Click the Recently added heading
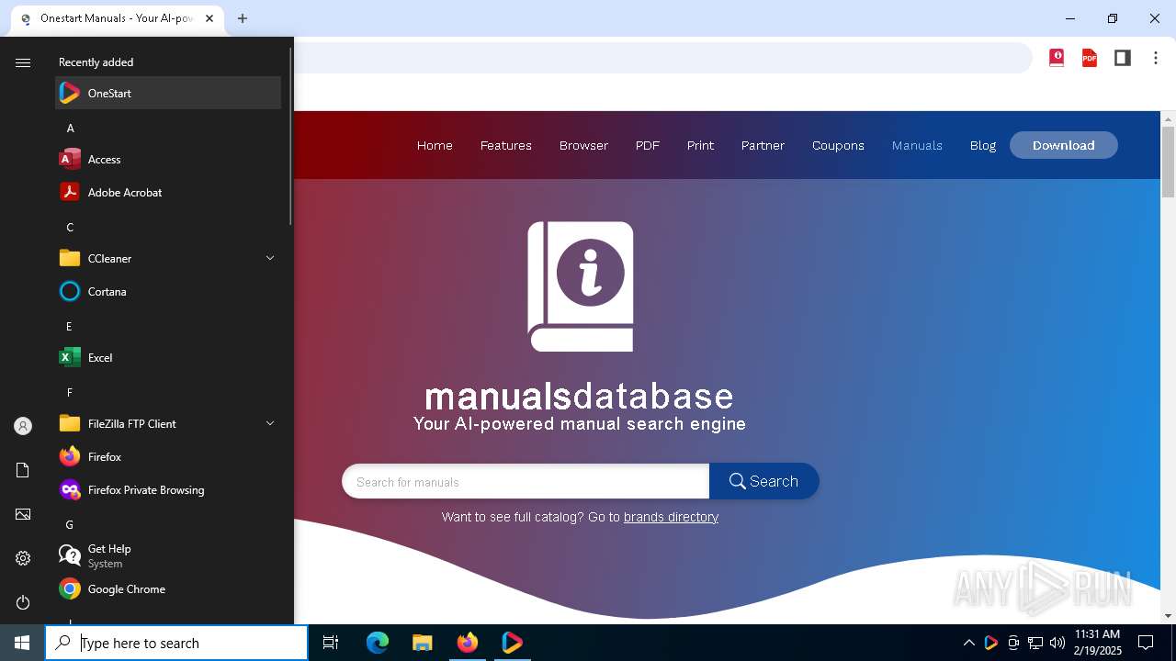This screenshot has height=661, width=1176. pos(96,62)
